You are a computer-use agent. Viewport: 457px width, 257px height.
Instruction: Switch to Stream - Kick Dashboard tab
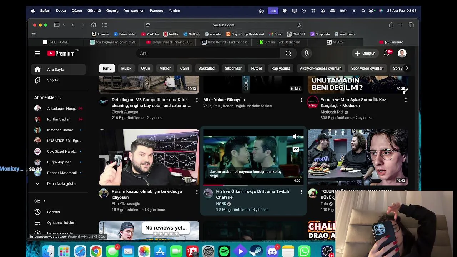tap(280, 42)
